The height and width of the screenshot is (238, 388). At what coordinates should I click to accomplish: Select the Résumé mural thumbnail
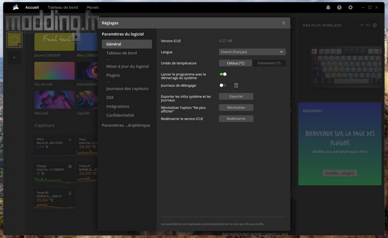pos(54,100)
